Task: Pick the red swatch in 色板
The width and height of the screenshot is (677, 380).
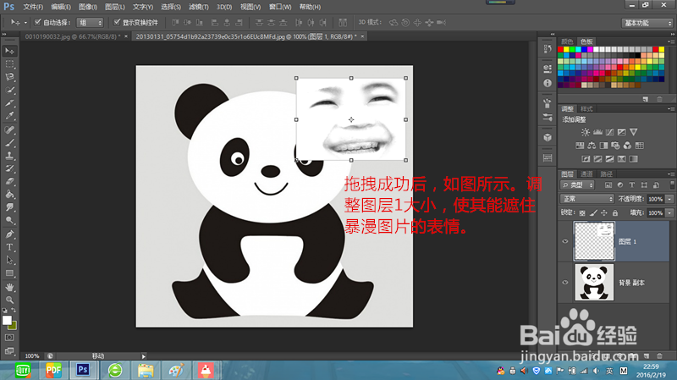Action: (x=560, y=50)
